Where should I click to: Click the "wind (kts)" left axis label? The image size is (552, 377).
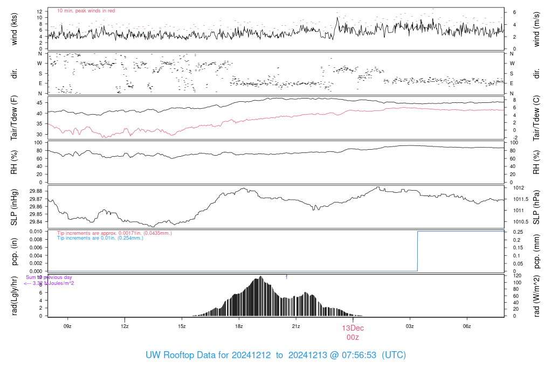(14, 29)
